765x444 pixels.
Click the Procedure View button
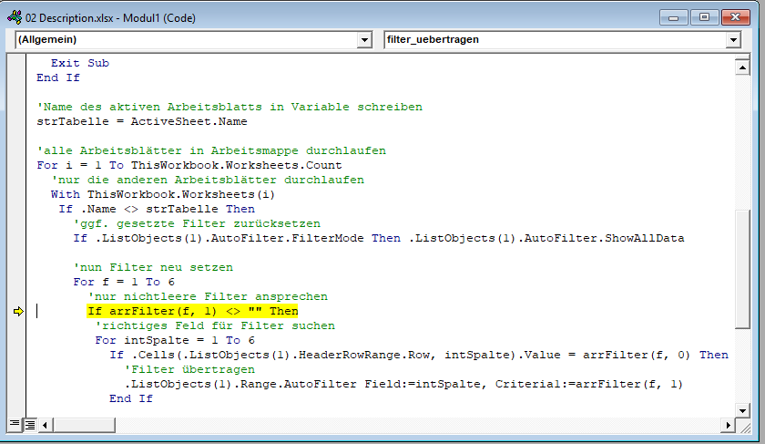click(x=14, y=424)
